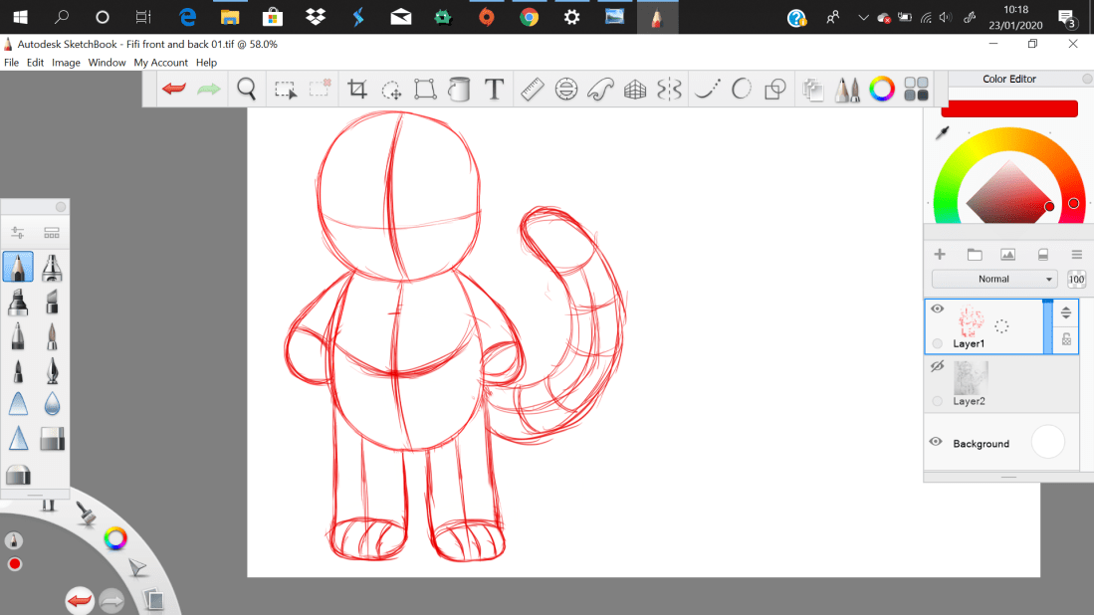Open the Image menu

(x=66, y=63)
